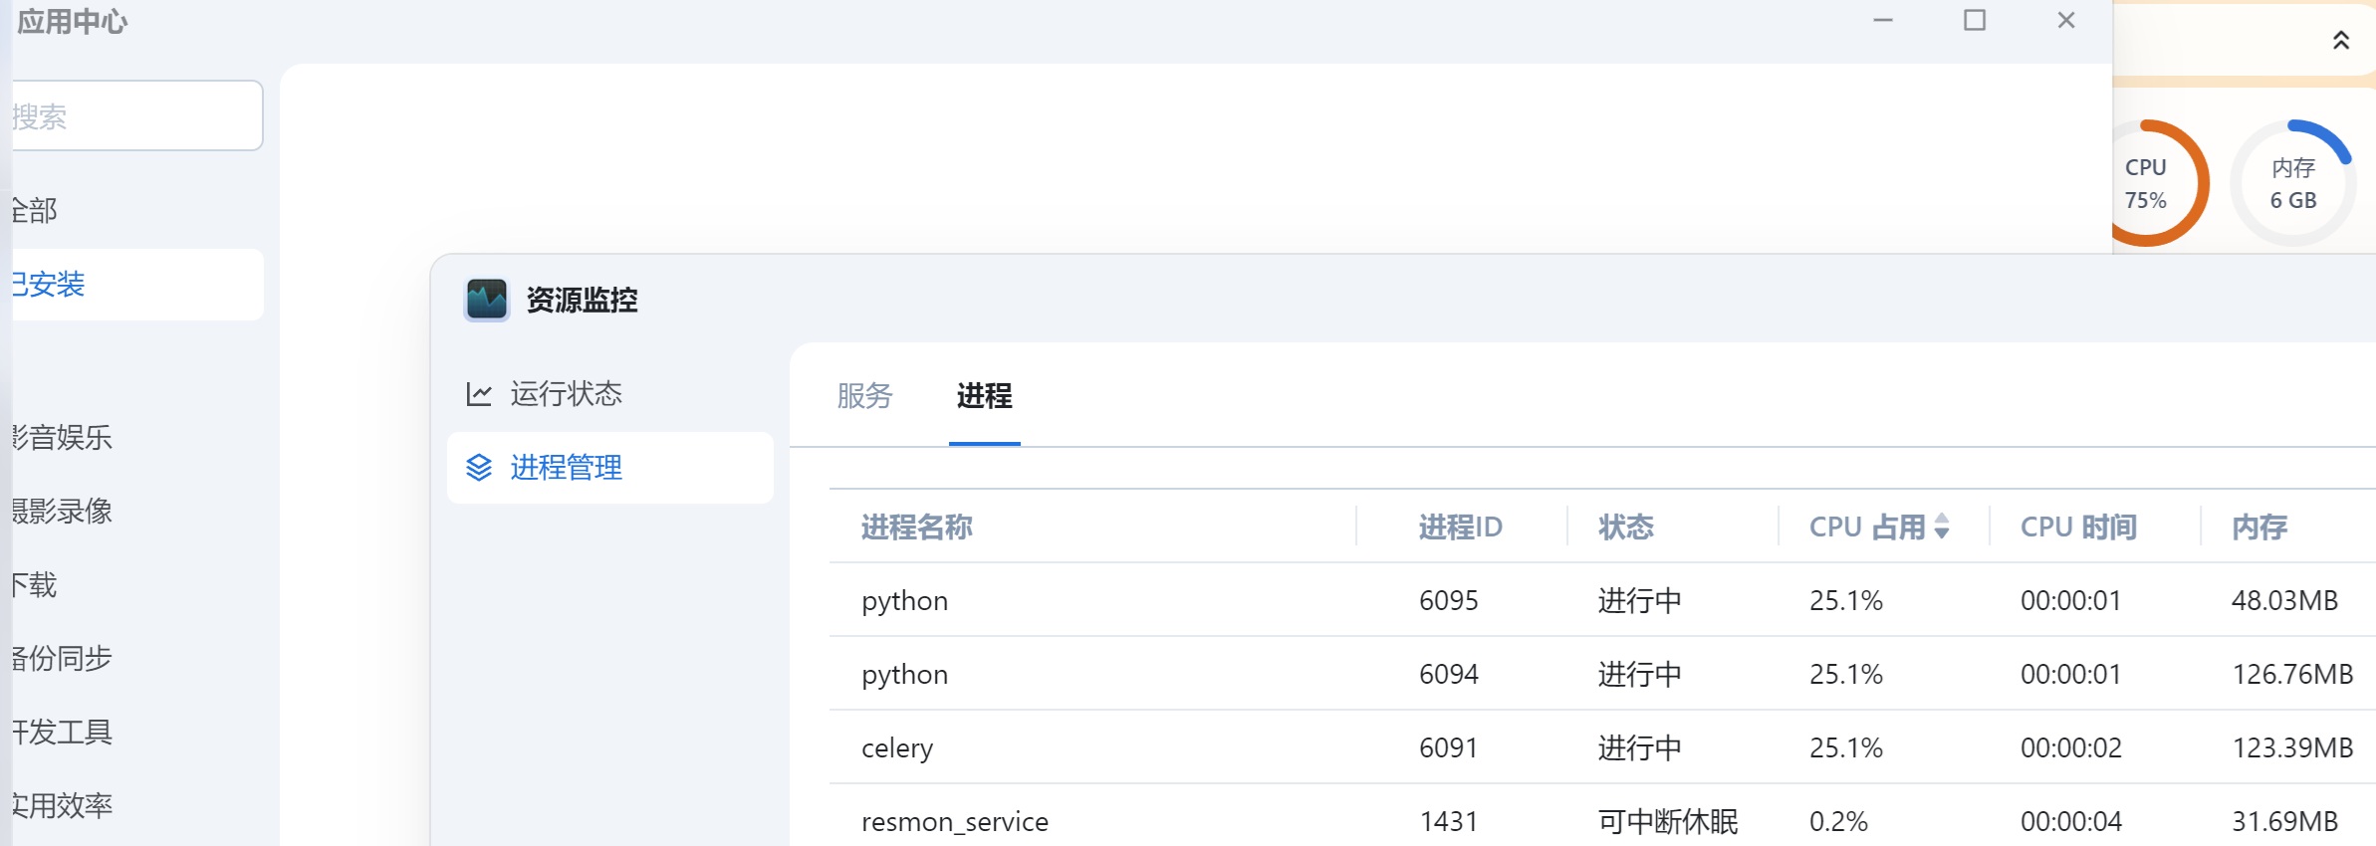Click the 应用中心 window title
2376x846 pixels.
click(x=72, y=21)
